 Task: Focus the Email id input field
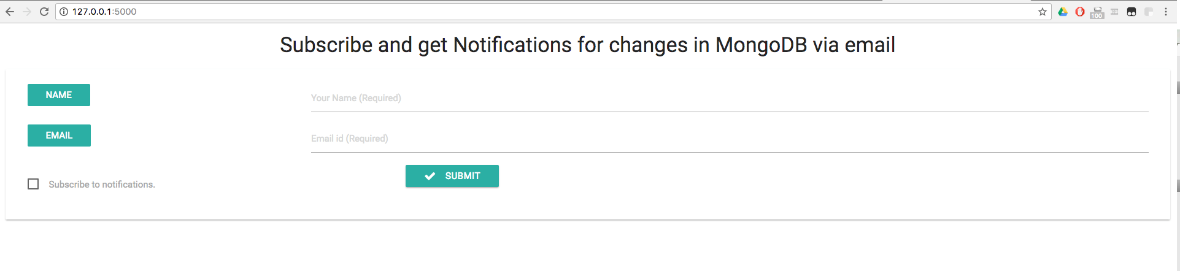(730, 139)
